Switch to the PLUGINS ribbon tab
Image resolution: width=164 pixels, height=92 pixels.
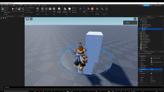(x=44, y=5)
